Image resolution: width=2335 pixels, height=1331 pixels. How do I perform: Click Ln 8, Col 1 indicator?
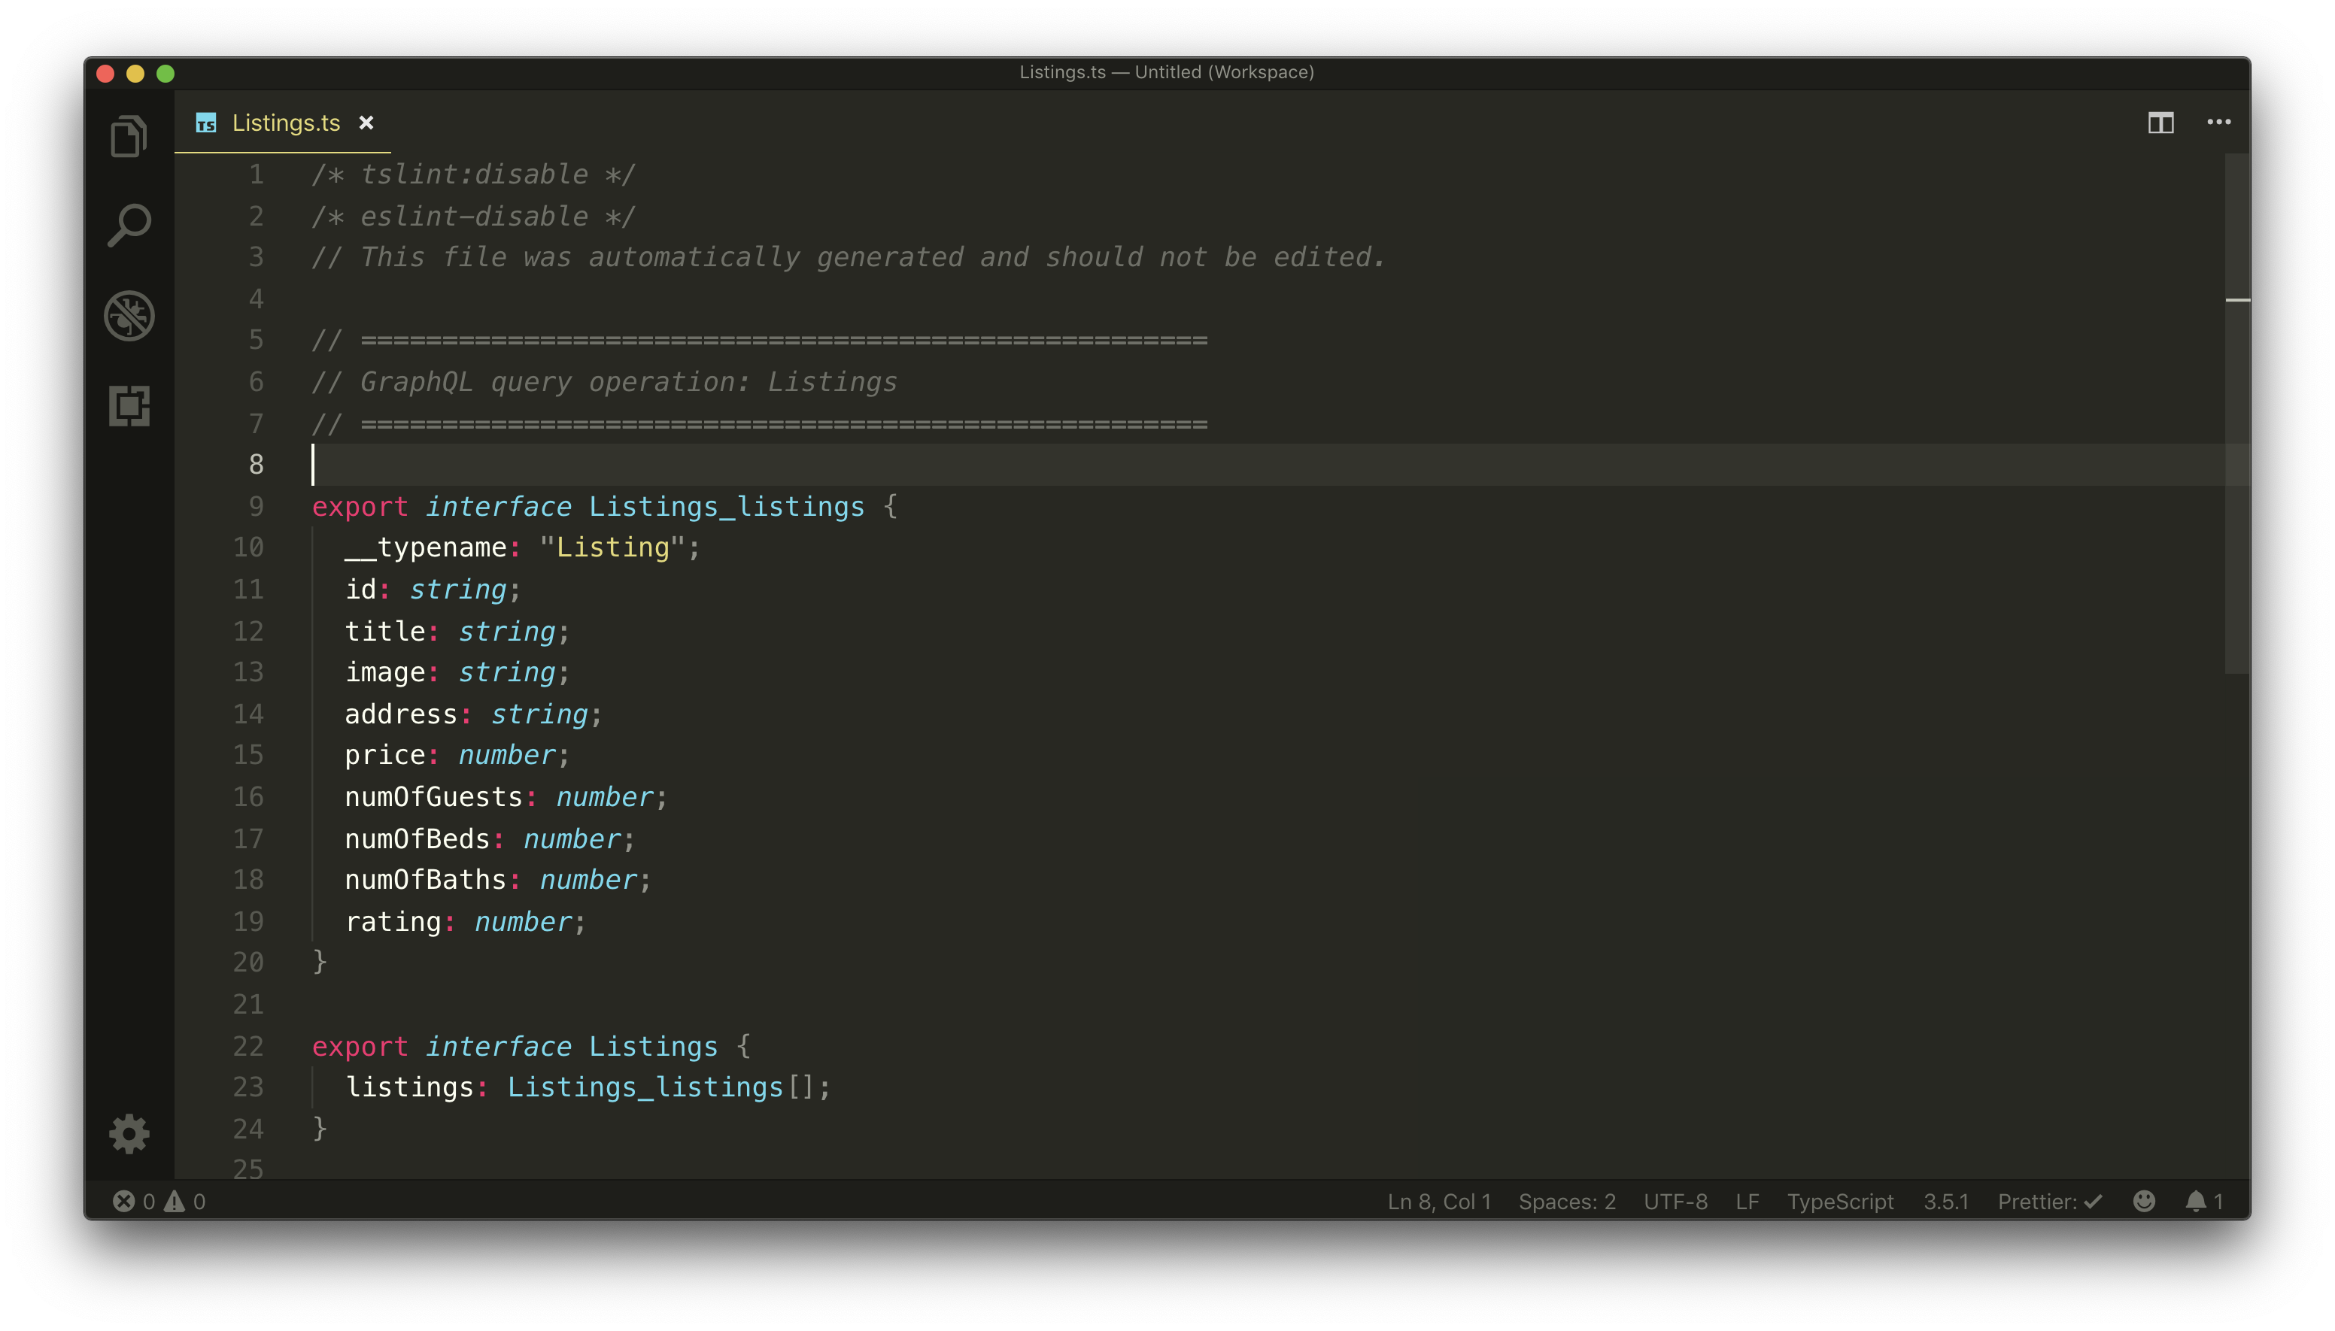1438,1201
